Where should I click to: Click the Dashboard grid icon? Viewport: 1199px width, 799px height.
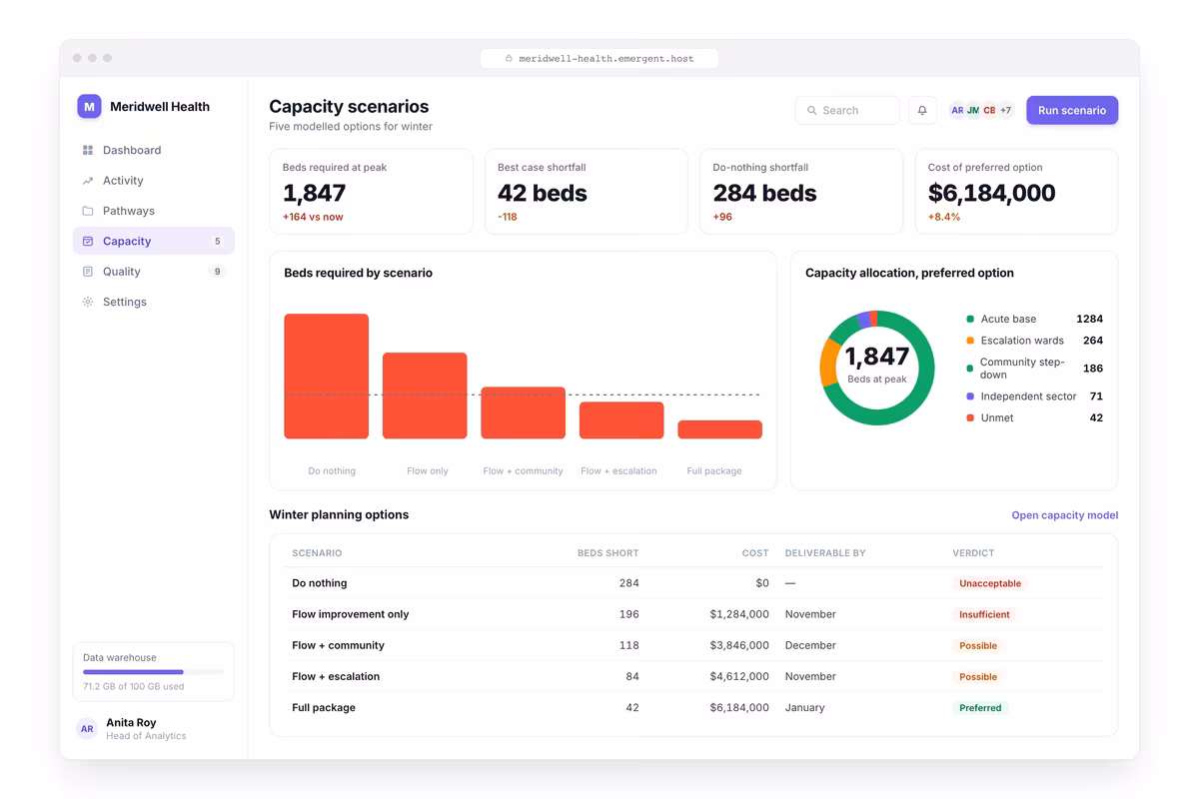[x=88, y=150]
